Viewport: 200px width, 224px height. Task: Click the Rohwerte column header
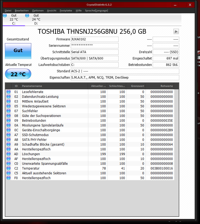pos(160,86)
